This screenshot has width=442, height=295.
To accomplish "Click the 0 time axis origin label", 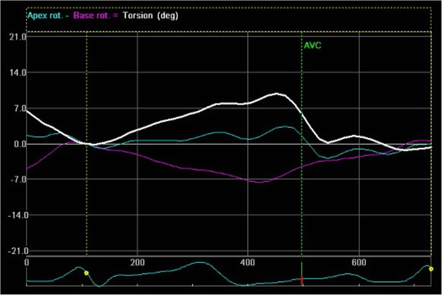I will [x=27, y=263].
